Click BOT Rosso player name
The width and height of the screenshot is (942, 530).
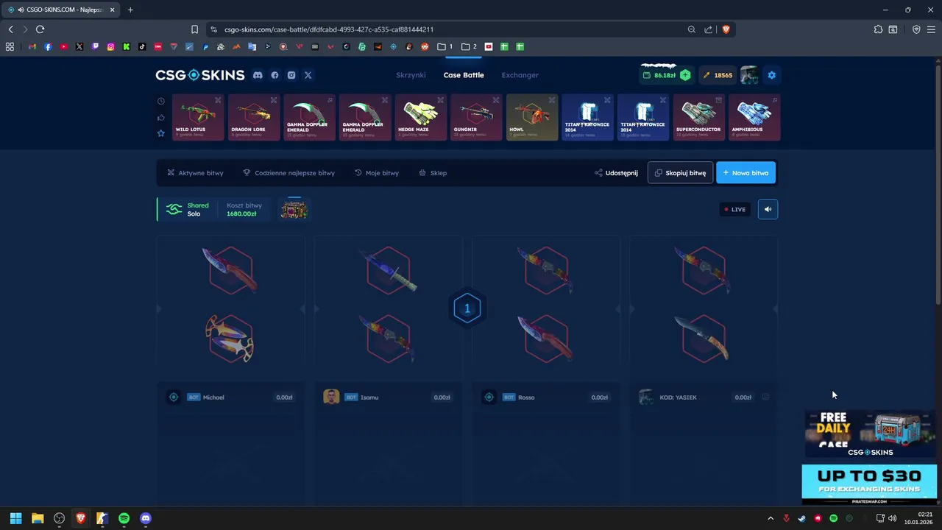tap(526, 397)
